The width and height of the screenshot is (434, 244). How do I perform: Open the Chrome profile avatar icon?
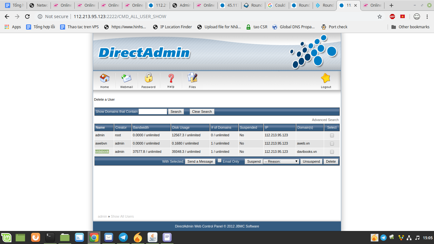tap(417, 17)
